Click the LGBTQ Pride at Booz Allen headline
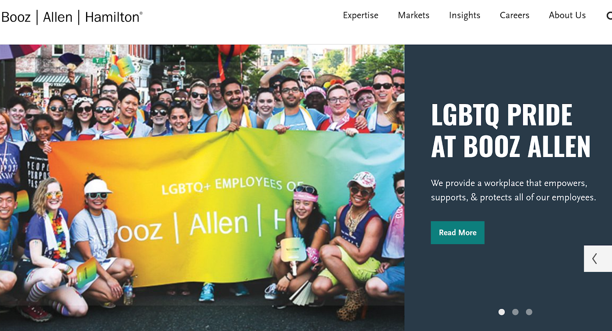Viewport: 612px width, 331px height. 511,130
